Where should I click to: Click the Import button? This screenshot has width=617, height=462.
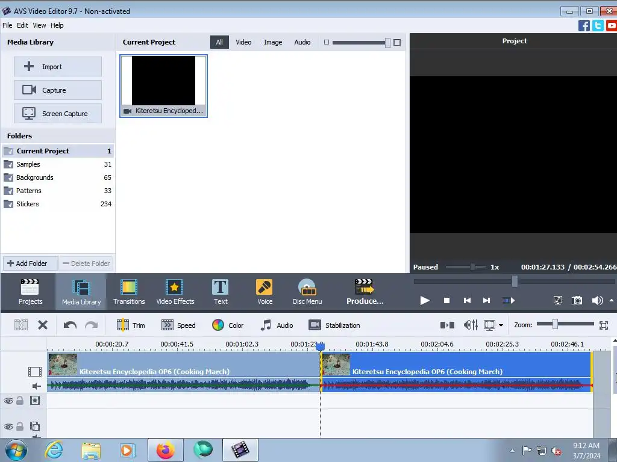point(58,66)
